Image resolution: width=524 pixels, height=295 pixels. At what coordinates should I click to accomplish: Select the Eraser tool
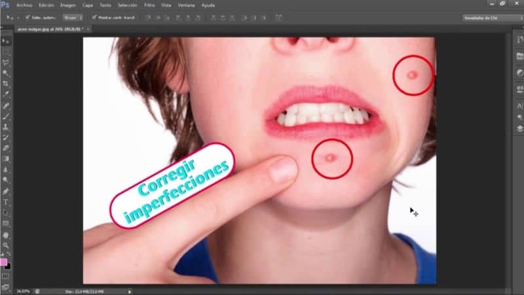(6, 148)
